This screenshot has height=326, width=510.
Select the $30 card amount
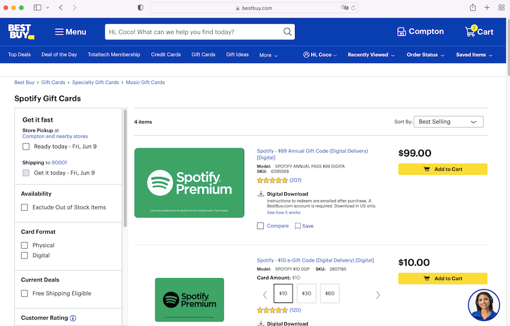pos(307,294)
